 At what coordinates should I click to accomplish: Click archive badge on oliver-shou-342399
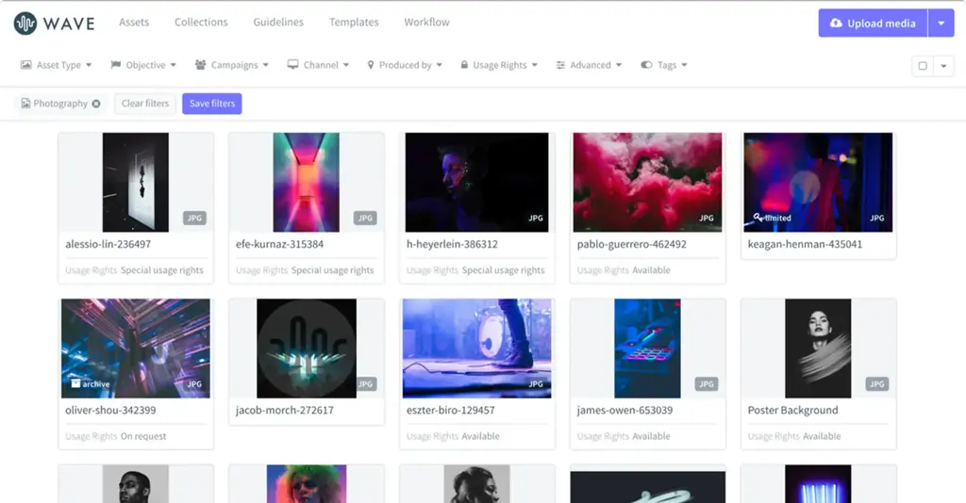[x=90, y=383]
